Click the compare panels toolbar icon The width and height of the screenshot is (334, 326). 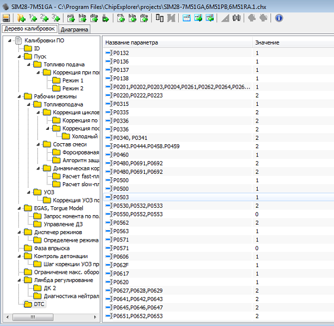pos(160,18)
